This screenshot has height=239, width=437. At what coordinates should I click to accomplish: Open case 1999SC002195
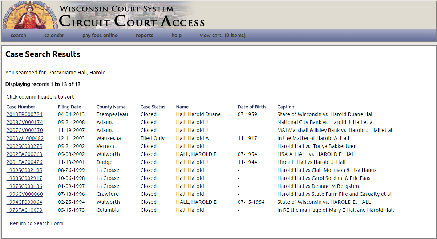pyautogui.click(x=24, y=170)
